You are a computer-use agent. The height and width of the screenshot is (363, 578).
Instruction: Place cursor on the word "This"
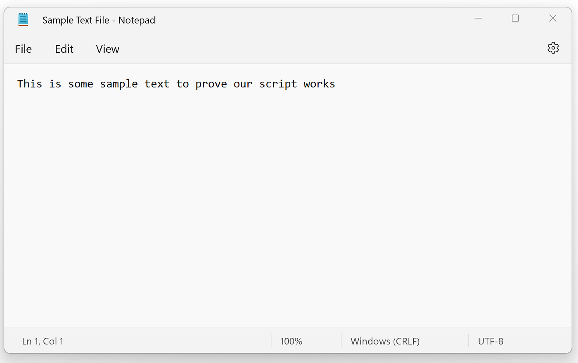(30, 84)
